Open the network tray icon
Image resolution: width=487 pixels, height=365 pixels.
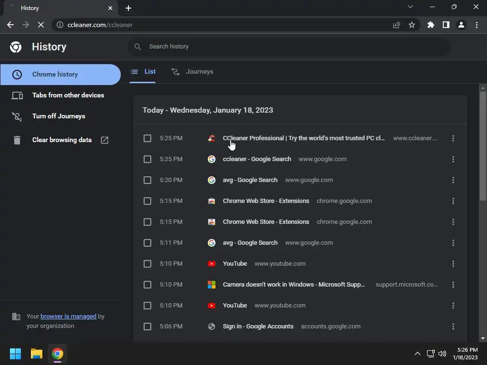430,354
